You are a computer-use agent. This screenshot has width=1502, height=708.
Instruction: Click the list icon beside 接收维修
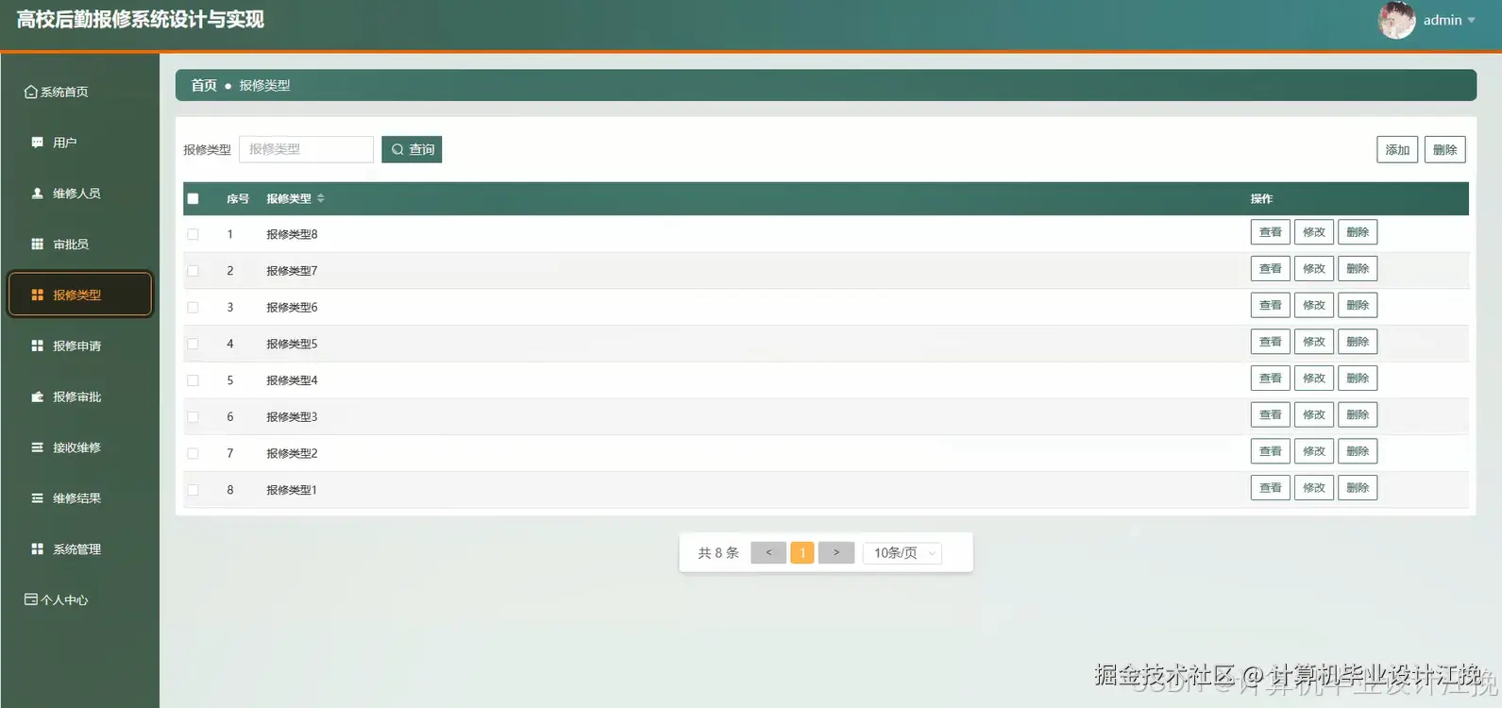pos(38,447)
